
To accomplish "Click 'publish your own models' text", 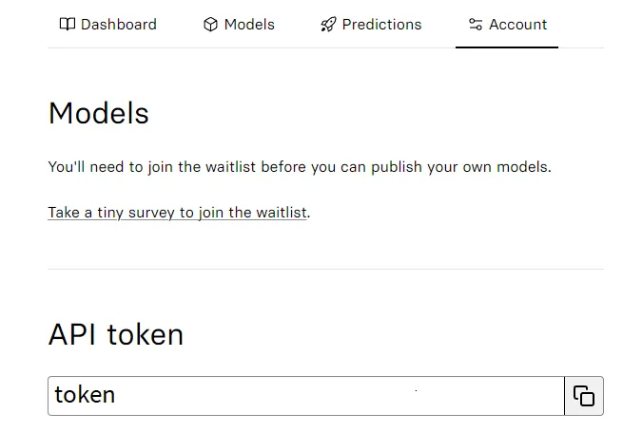I will pyautogui.click(x=459, y=167).
